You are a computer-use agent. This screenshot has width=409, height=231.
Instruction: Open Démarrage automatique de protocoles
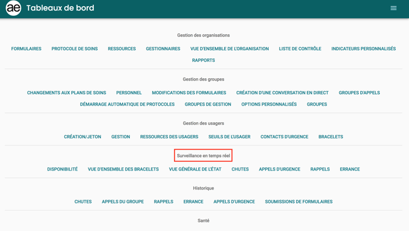(x=128, y=105)
